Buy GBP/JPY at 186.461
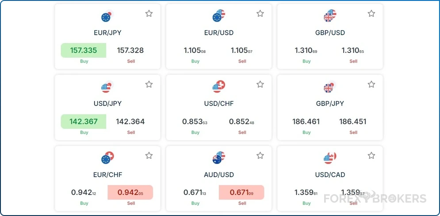440x216 pixels. coord(306,121)
